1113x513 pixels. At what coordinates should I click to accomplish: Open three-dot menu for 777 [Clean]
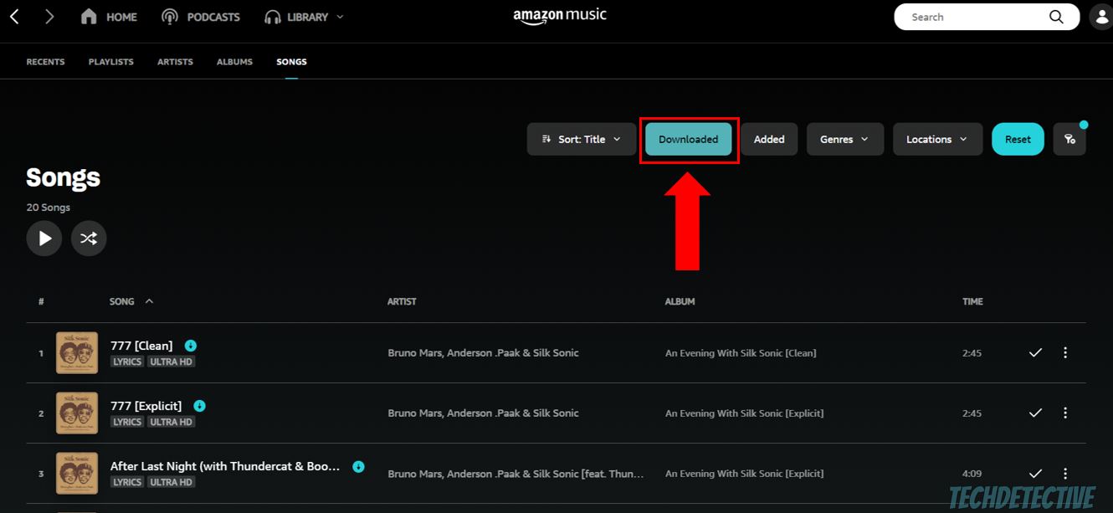(x=1064, y=352)
